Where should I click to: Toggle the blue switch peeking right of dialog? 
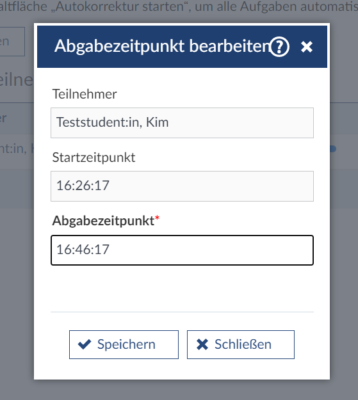coord(333,148)
